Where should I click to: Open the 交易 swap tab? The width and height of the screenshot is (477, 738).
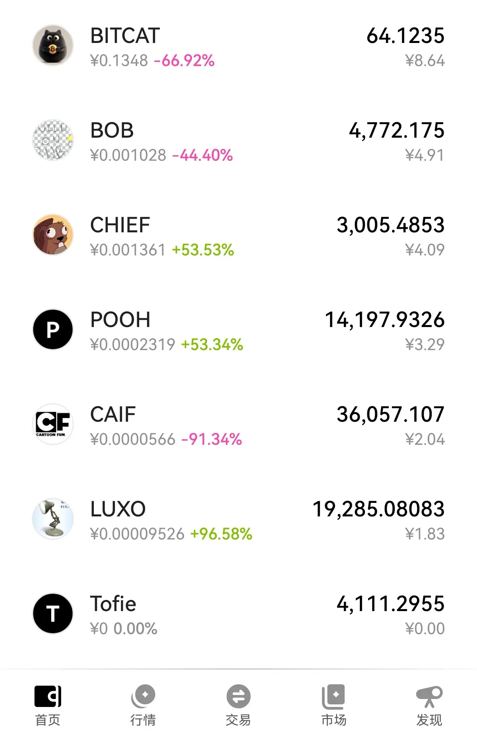(238, 706)
